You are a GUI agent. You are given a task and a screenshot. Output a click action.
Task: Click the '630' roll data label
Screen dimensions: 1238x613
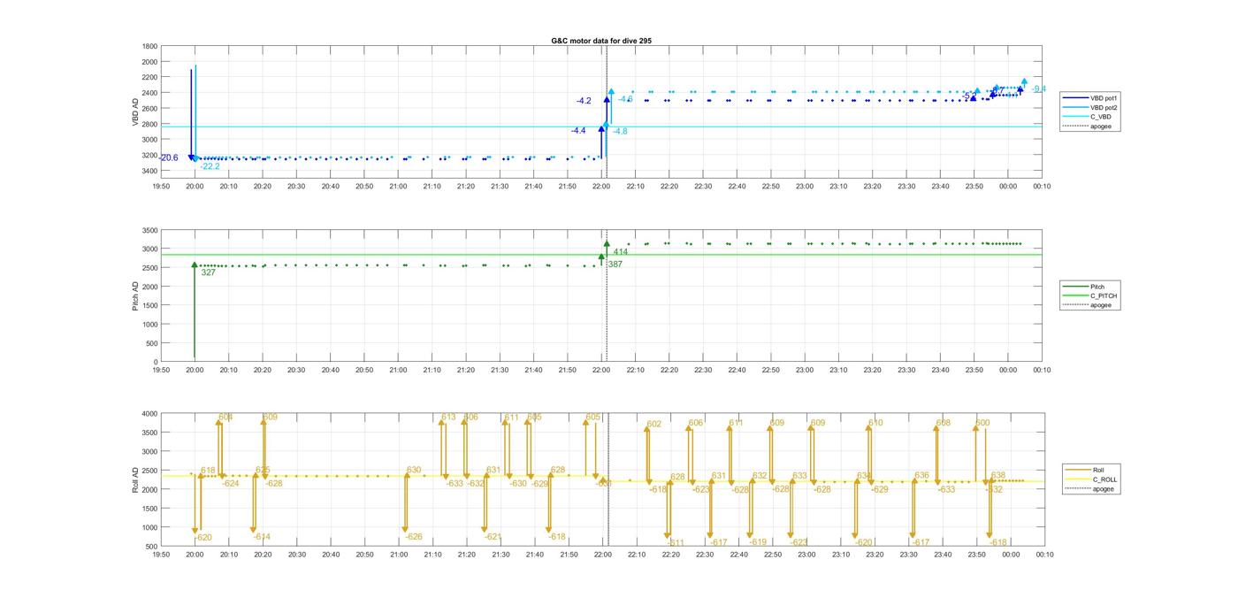click(x=414, y=470)
